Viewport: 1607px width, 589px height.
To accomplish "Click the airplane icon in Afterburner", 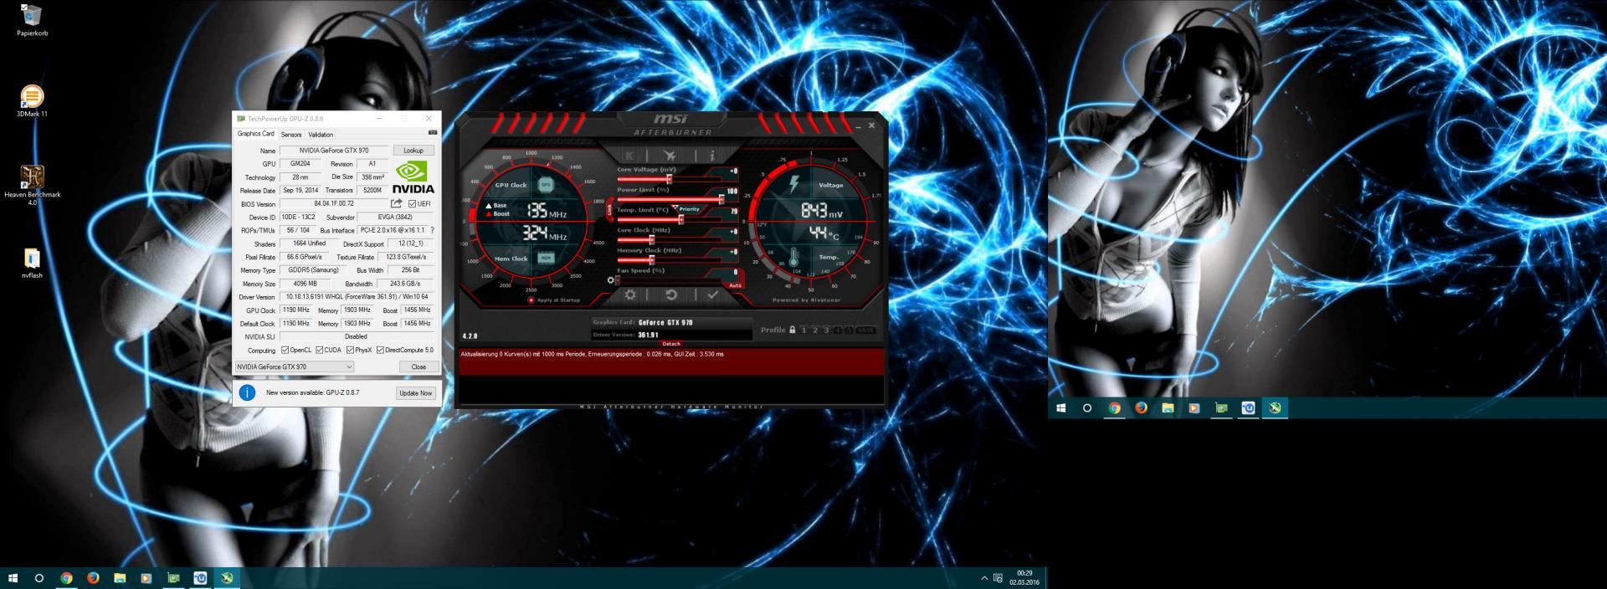I will coord(670,156).
